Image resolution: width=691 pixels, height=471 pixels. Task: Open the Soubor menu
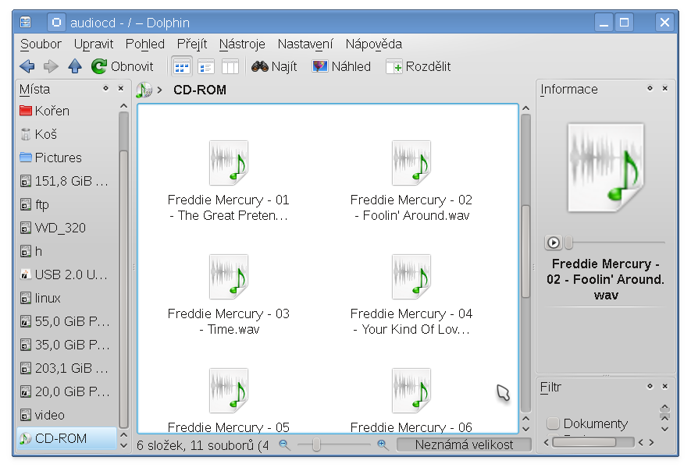click(41, 44)
